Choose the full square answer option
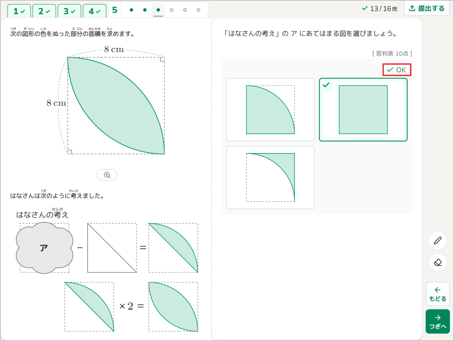The height and width of the screenshot is (341, 454). tap(363, 110)
